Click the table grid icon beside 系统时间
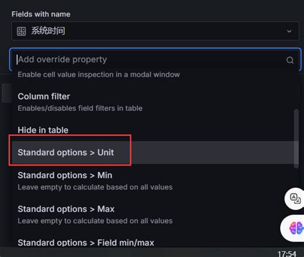 pyautogui.click(x=21, y=31)
